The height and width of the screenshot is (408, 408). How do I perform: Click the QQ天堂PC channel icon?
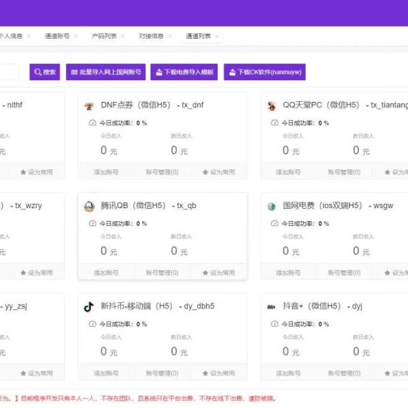pyautogui.click(x=271, y=105)
